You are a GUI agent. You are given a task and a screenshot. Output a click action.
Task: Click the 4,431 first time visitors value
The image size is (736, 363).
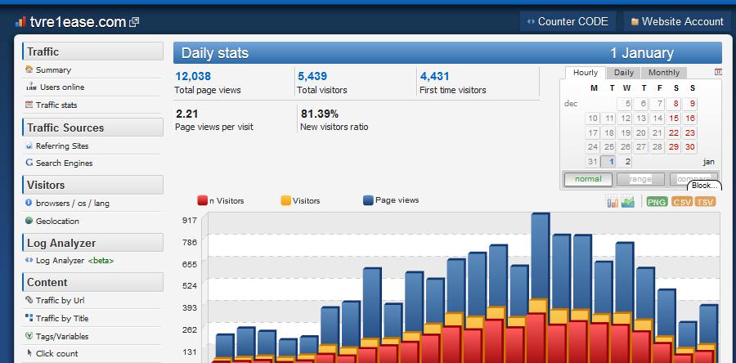tap(435, 76)
